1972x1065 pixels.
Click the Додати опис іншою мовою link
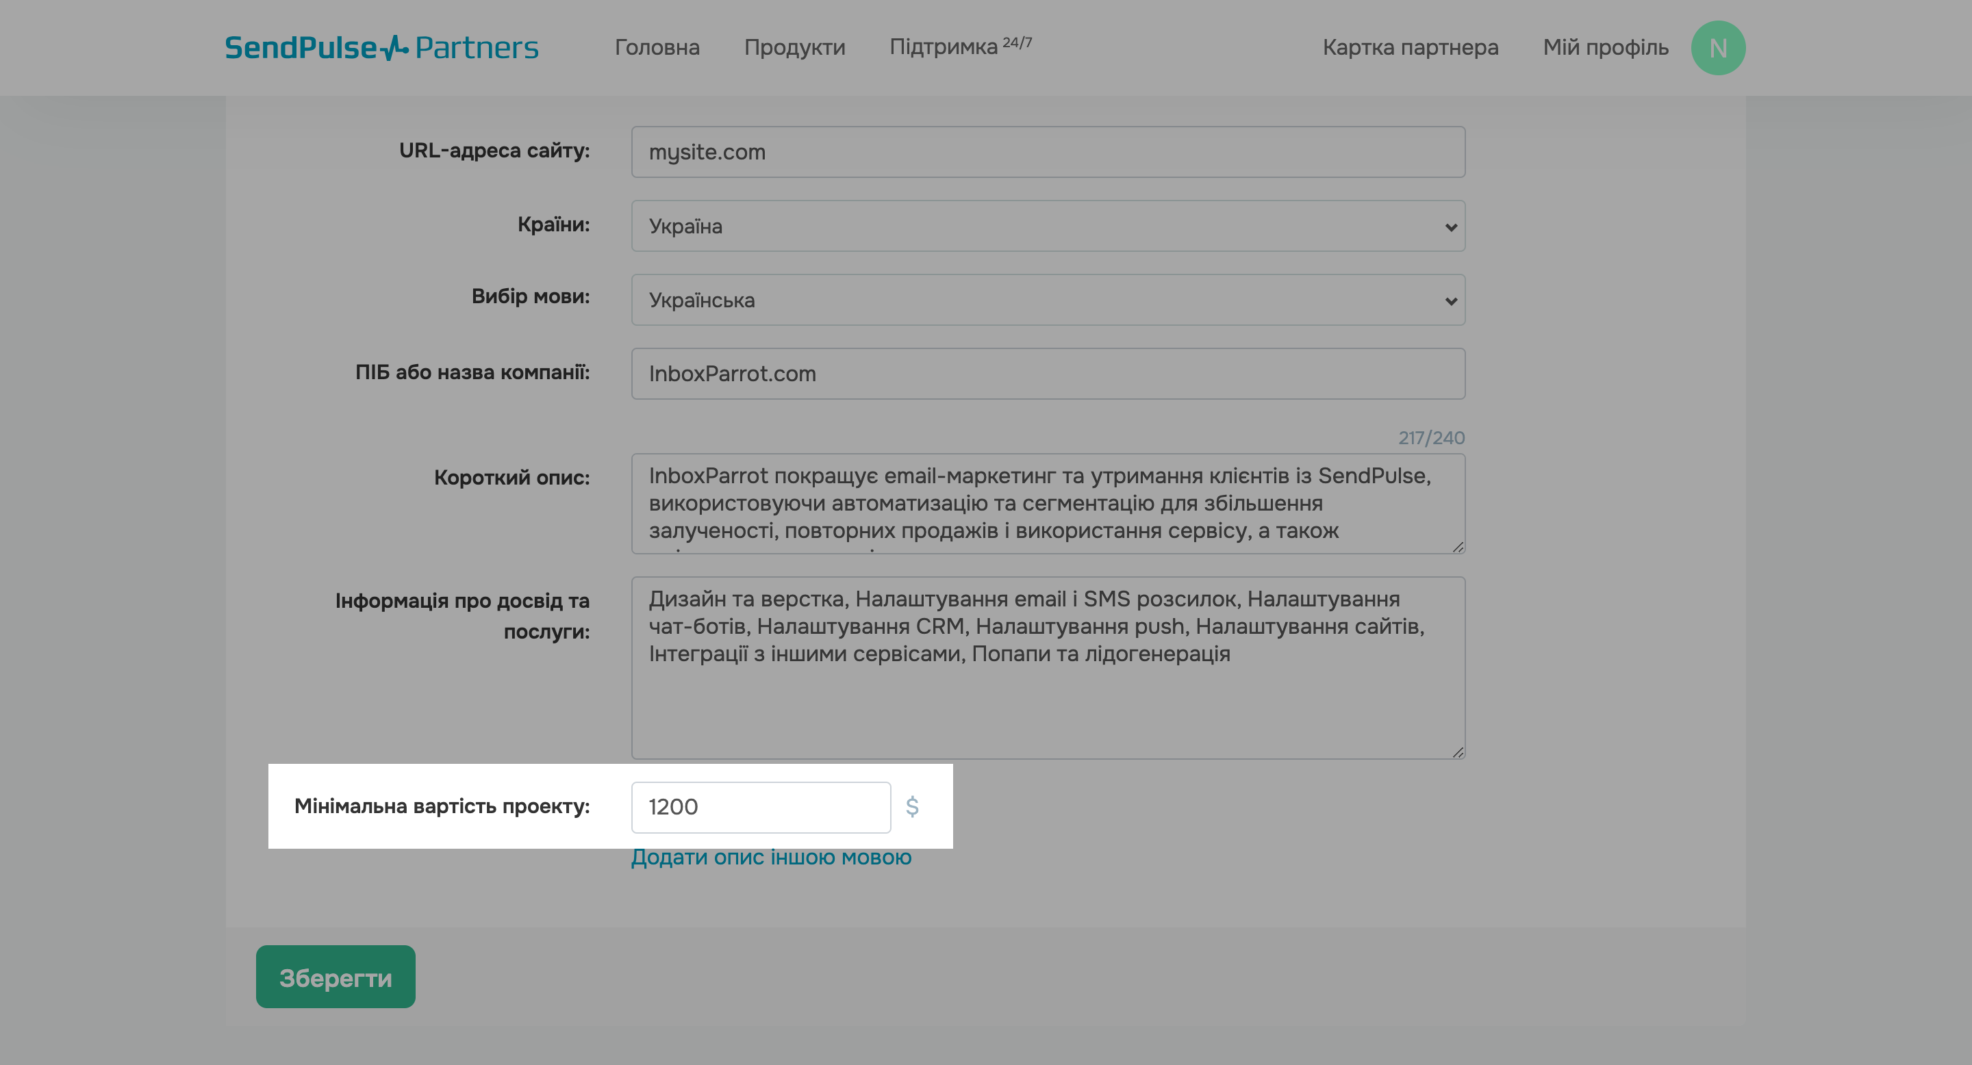[x=771, y=857]
